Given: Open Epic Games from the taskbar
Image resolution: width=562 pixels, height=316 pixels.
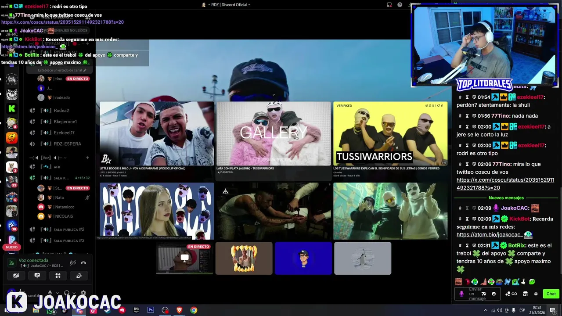Looking at the screenshot, I should point(136,310).
